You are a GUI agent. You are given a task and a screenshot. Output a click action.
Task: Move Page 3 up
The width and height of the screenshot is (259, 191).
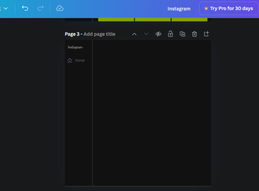[134, 34]
